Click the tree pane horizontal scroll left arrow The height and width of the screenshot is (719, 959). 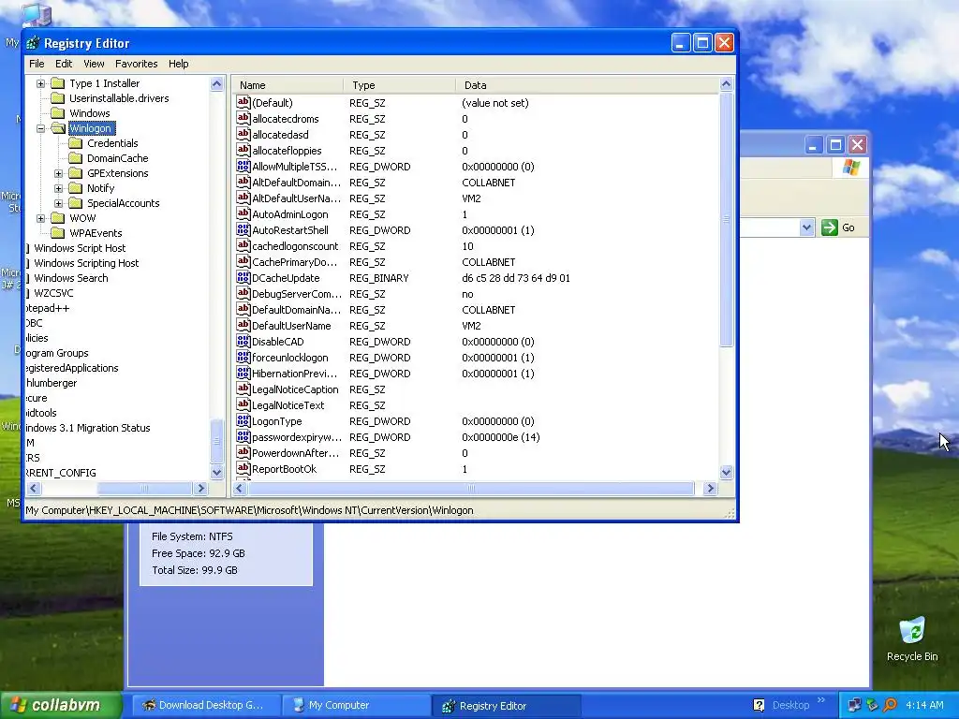pos(34,488)
